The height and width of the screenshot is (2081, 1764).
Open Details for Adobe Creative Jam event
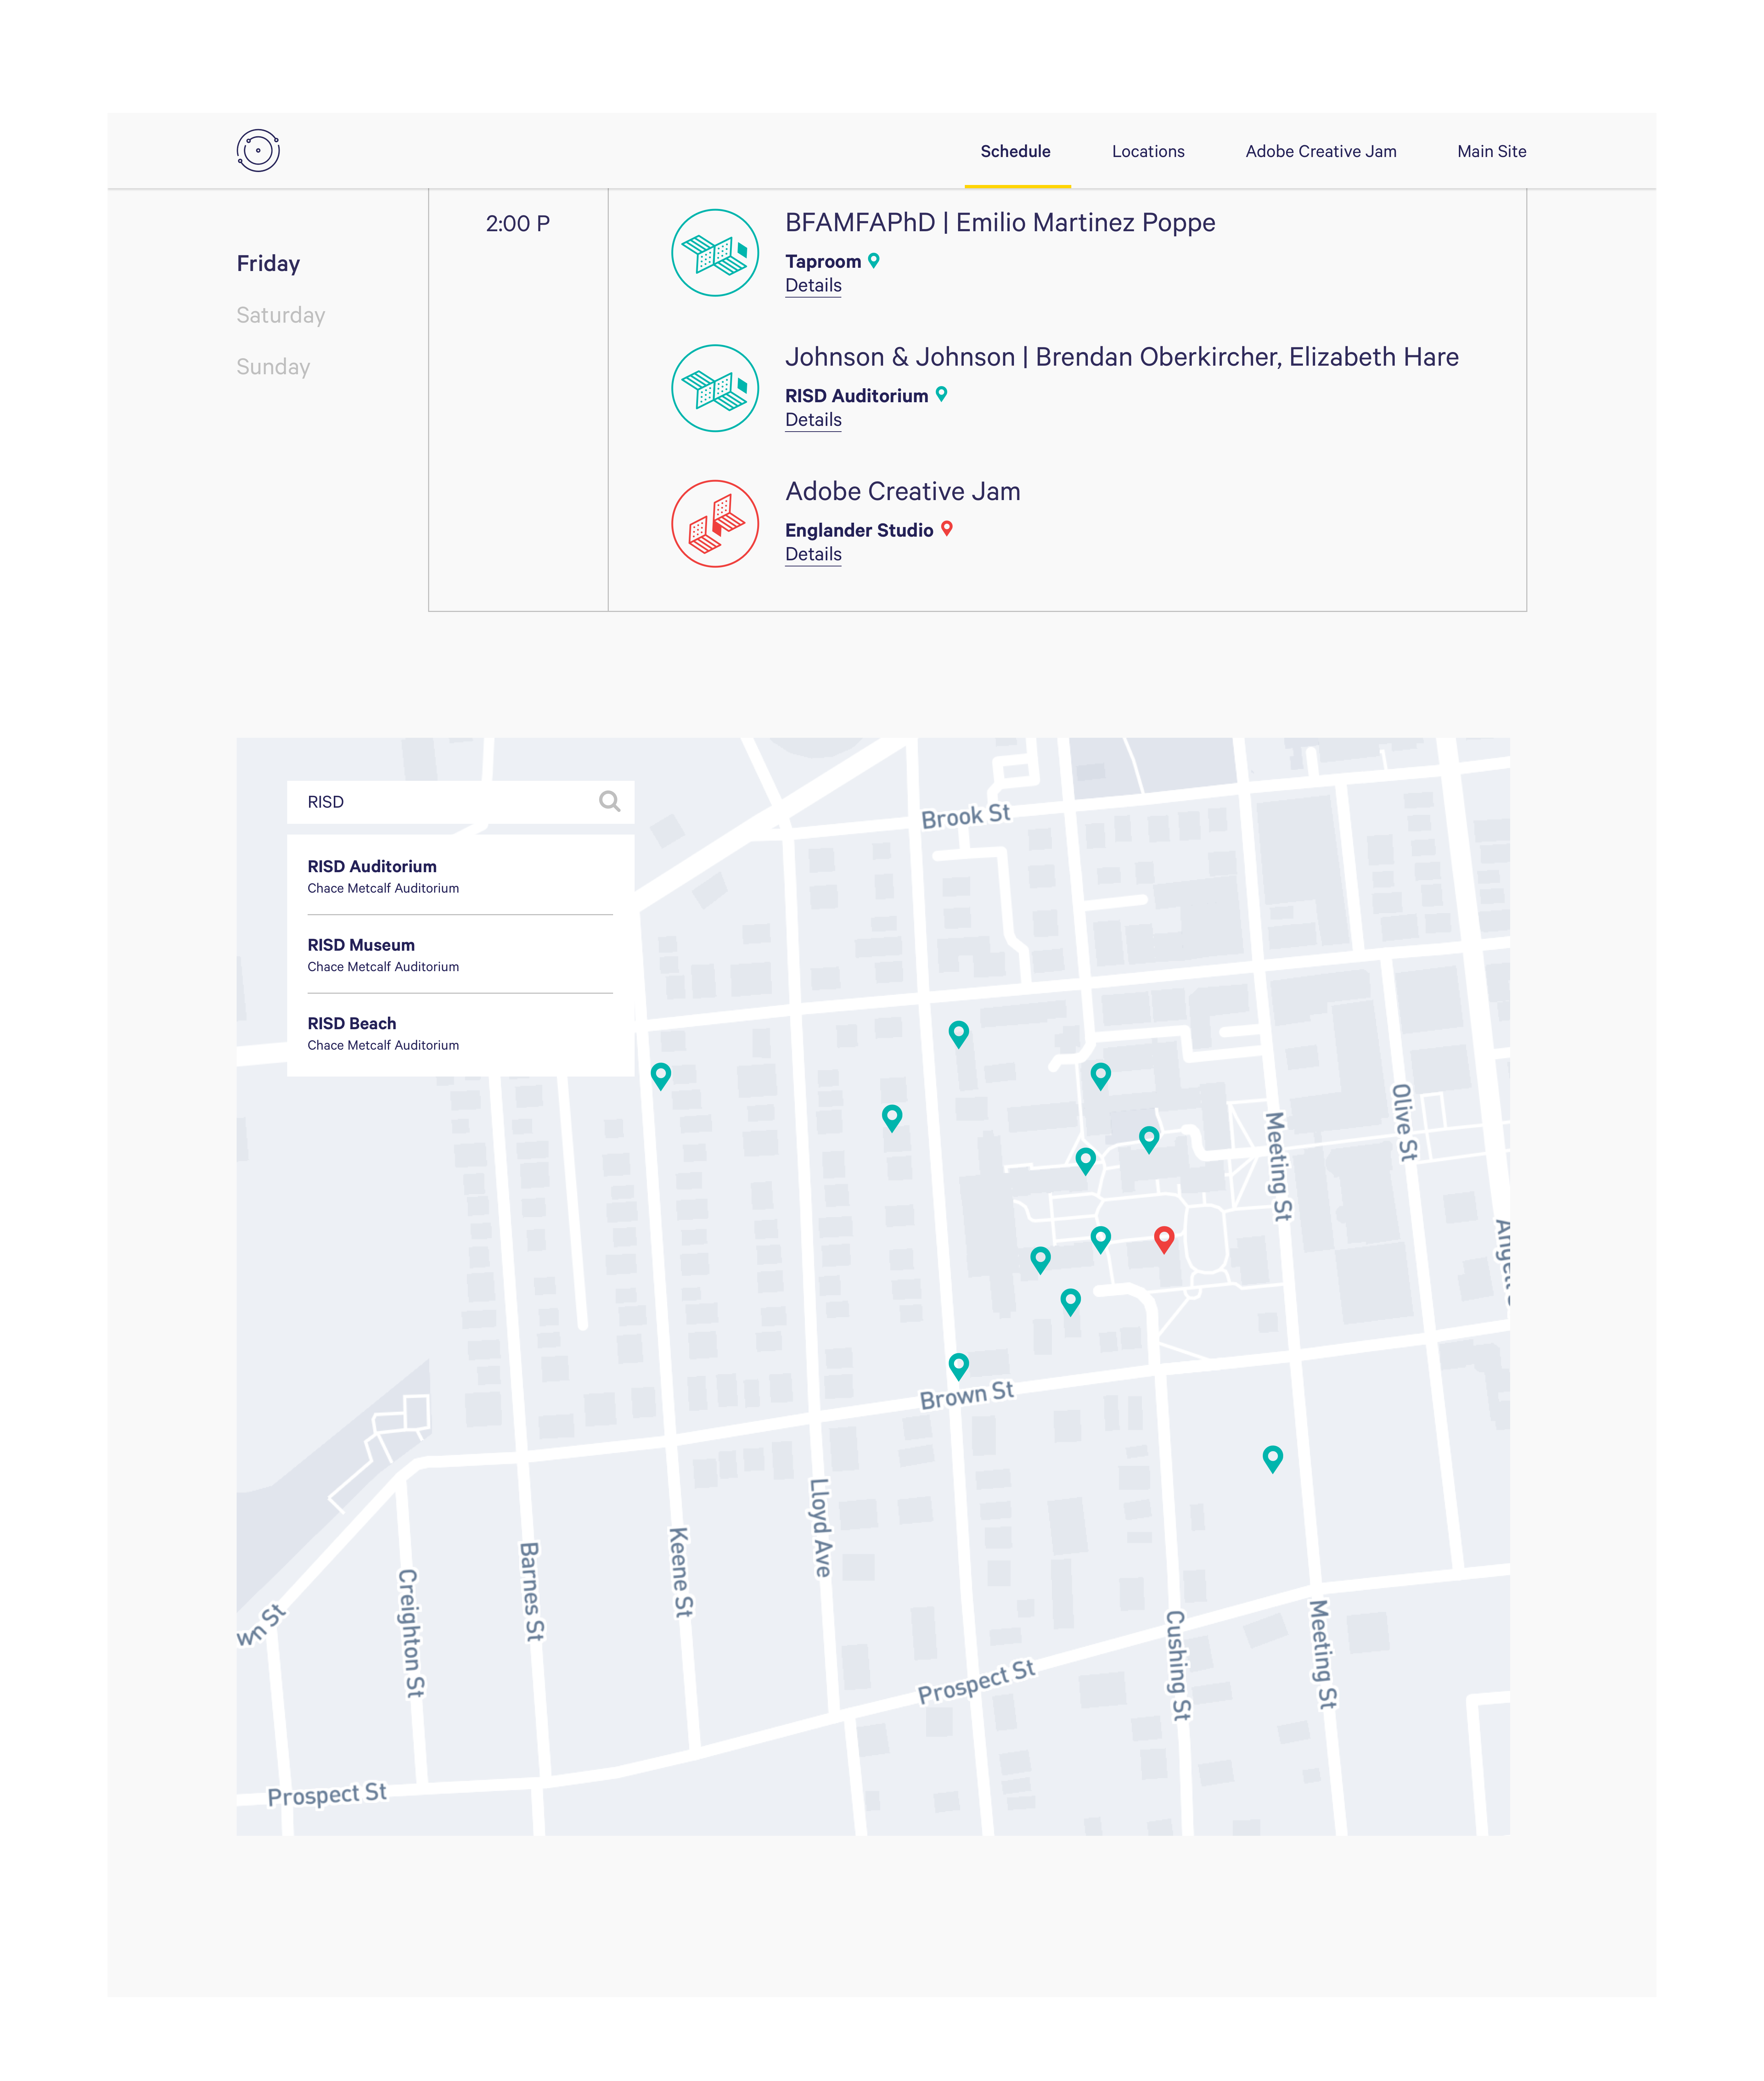[x=813, y=555]
